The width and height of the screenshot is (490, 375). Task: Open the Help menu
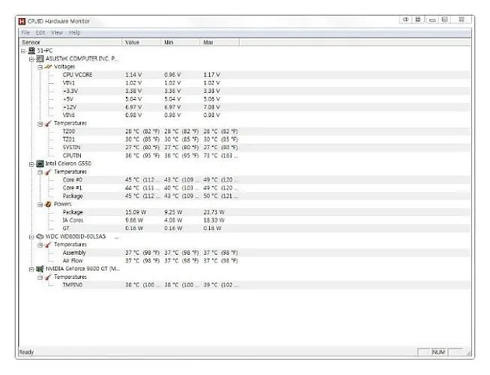point(74,32)
